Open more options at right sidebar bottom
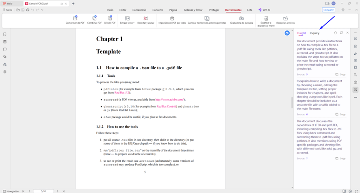 (x=356, y=97)
